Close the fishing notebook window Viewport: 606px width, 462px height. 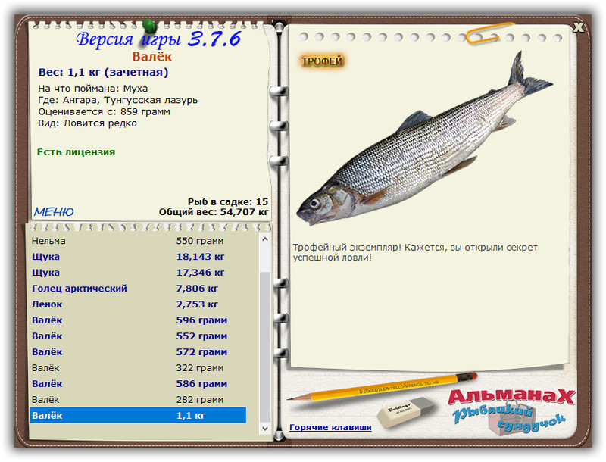(578, 27)
